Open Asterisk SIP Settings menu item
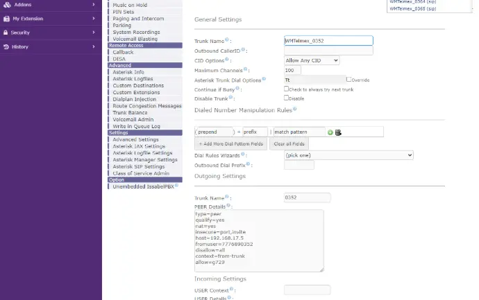 coord(138,166)
